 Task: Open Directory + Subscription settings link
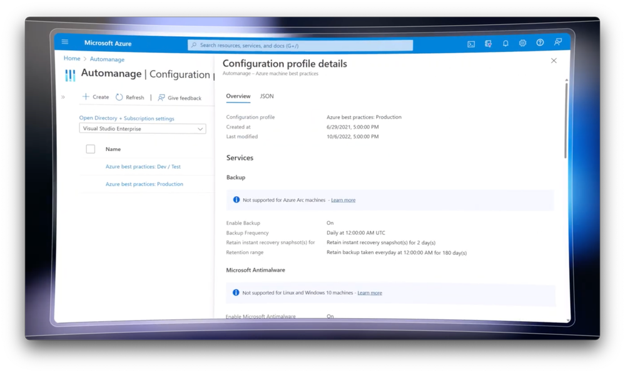coord(127,118)
